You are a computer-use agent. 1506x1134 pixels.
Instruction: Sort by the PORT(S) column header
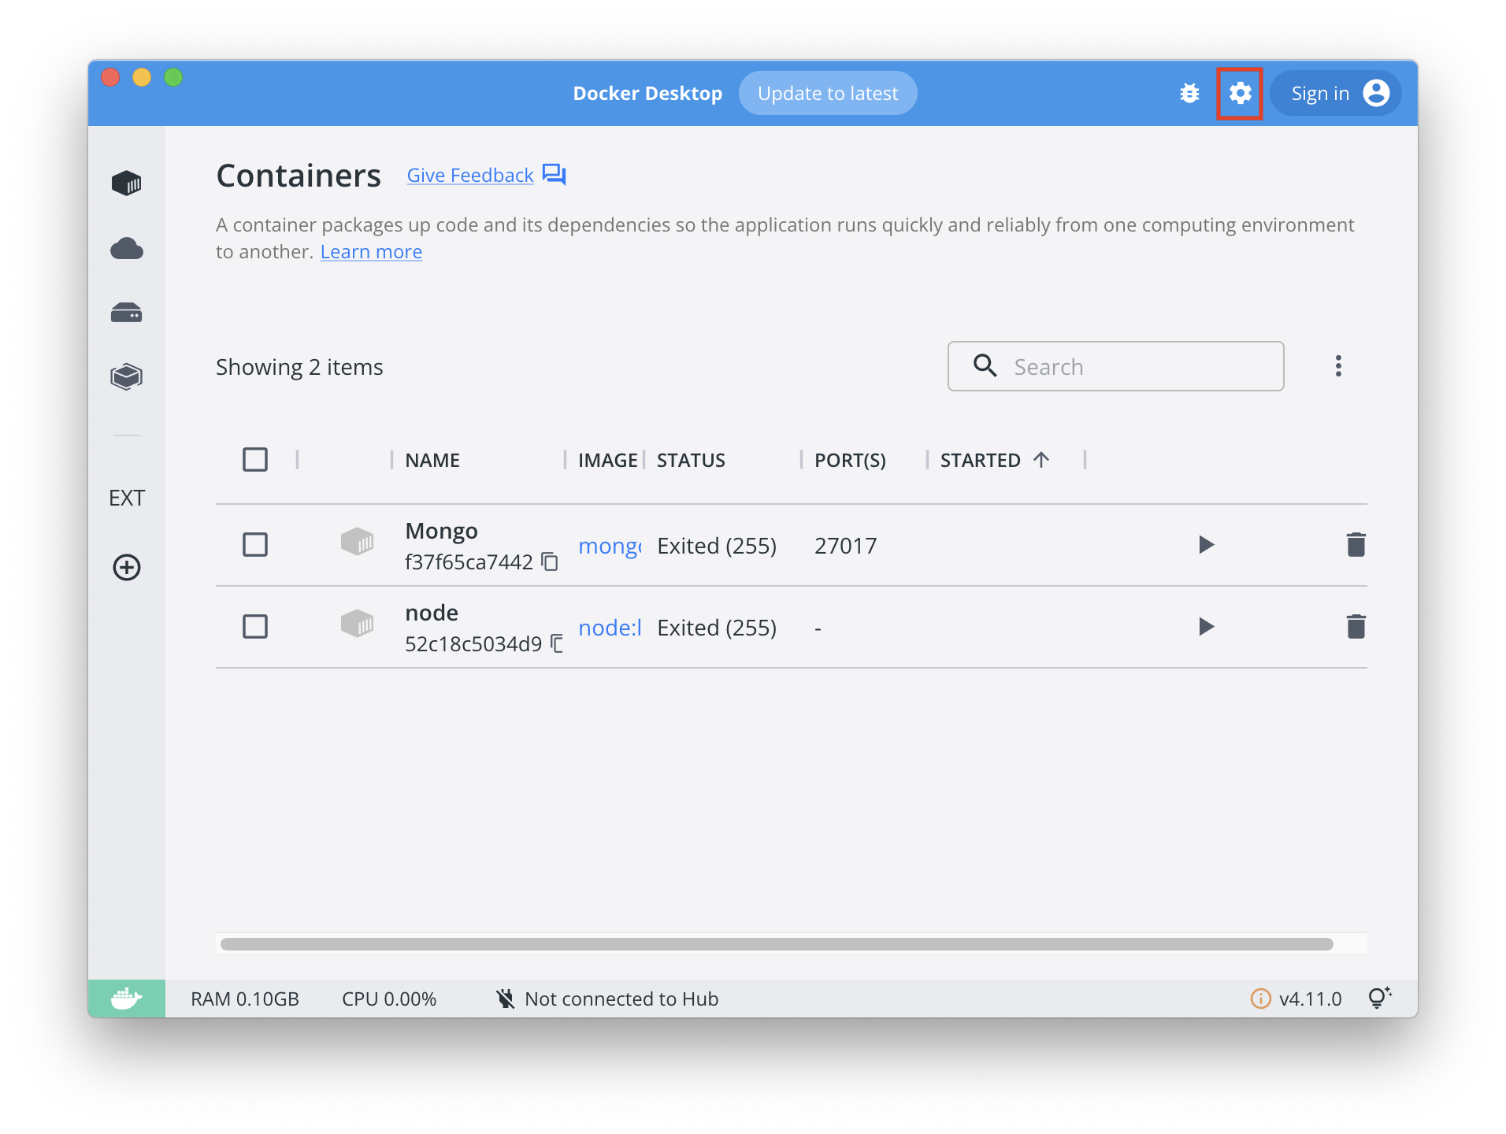click(x=850, y=460)
